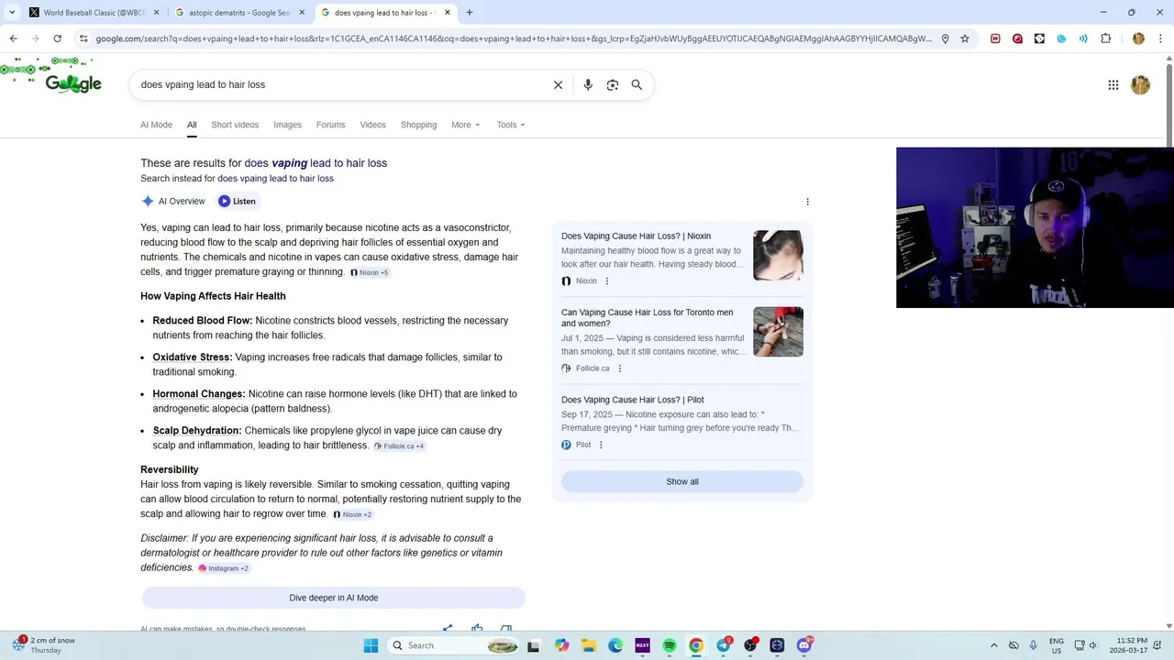Open Does Vaping Cause Hair Loss? Pilot link
The width and height of the screenshot is (1174, 660).
(x=633, y=401)
